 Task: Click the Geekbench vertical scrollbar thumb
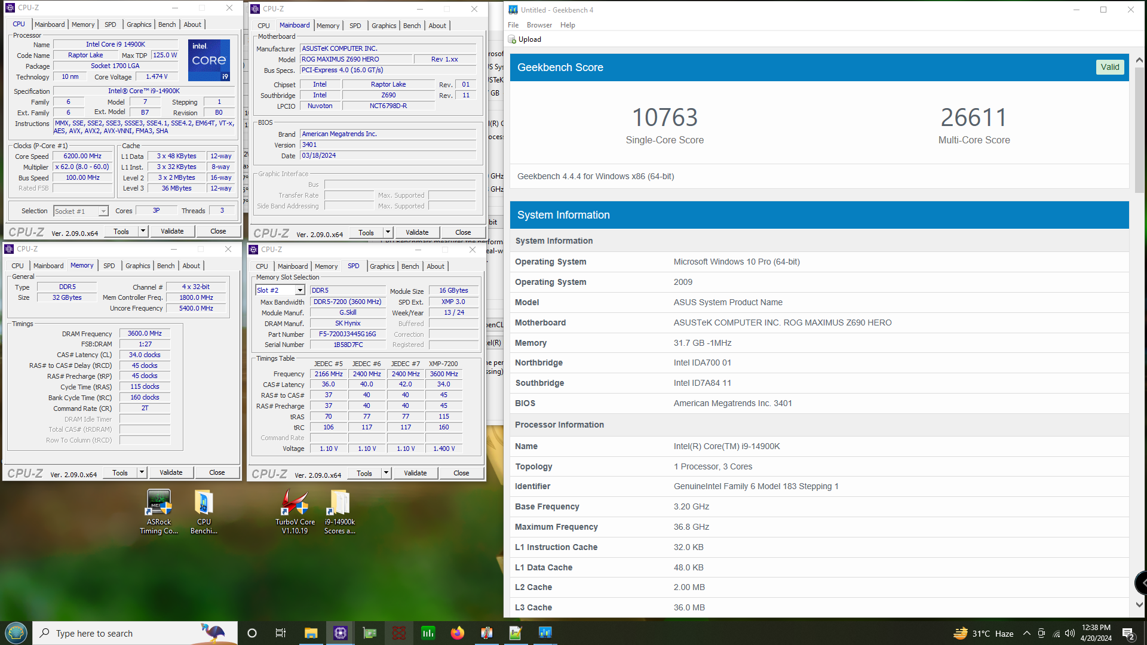(x=1139, y=130)
